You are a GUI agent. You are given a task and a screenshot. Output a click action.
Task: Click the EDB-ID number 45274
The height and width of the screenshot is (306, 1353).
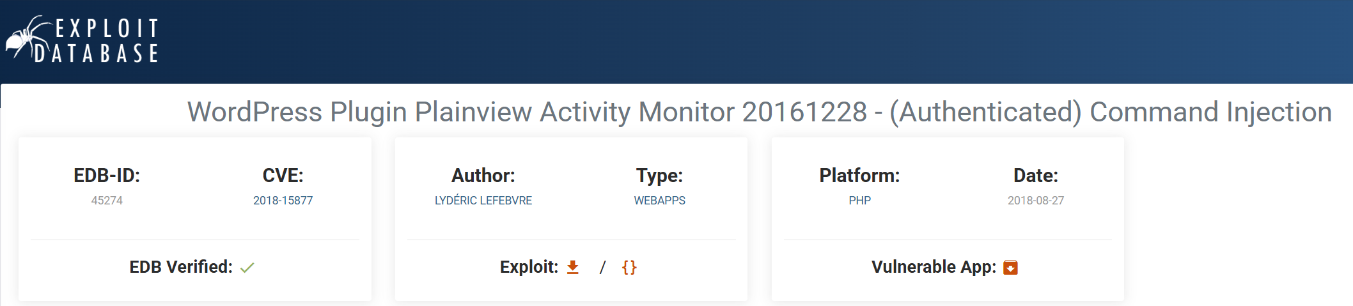pyautogui.click(x=107, y=201)
